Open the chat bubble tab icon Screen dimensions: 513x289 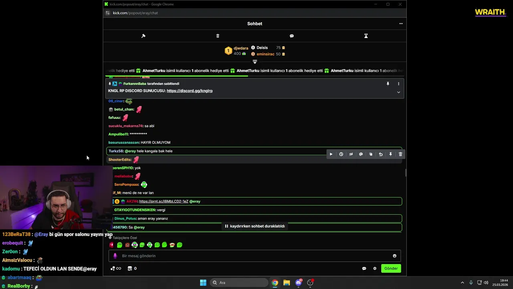click(292, 36)
